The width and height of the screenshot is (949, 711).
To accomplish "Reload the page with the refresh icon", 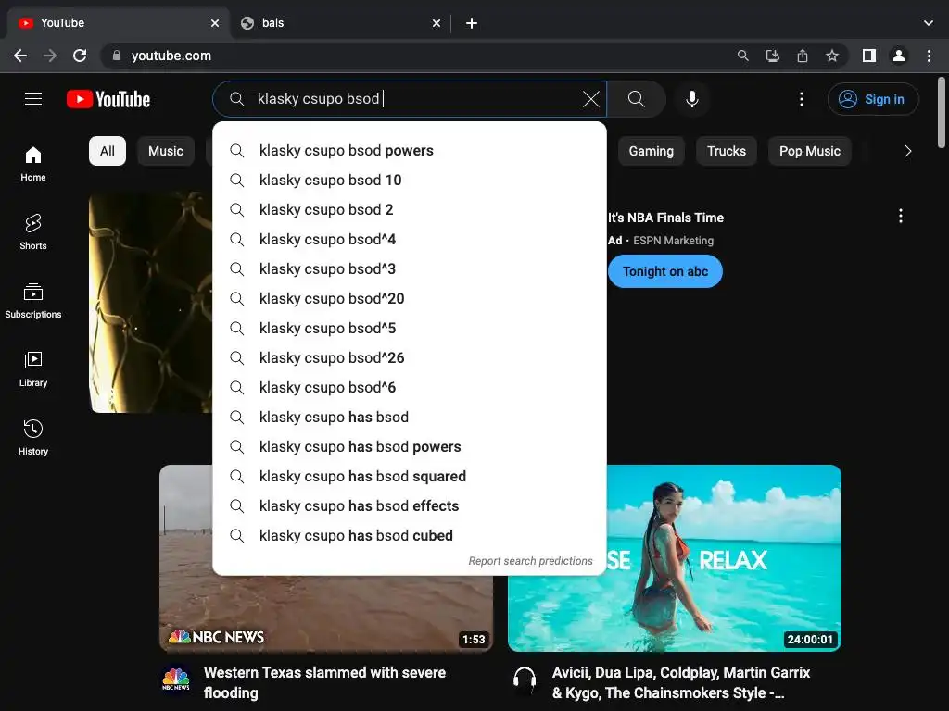I will point(80,56).
